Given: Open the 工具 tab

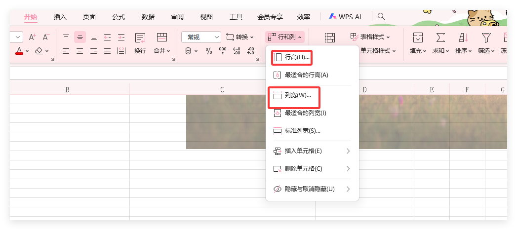Looking at the screenshot, I should [236, 17].
